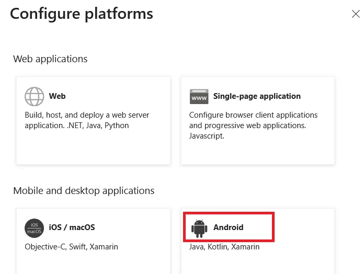
Task: Close the Configure platforms panel
Action: [x=356, y=14]
